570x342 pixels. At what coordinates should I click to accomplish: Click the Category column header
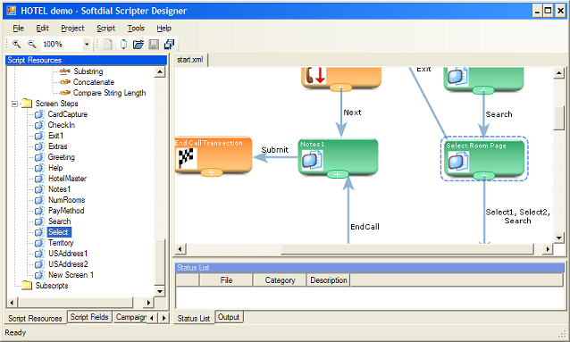[x=280, y=280]
